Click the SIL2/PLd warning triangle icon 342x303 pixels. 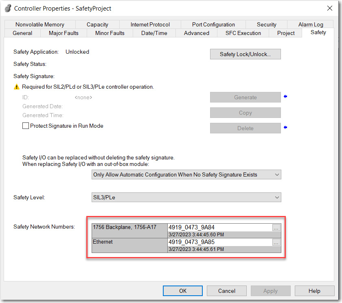17,87
